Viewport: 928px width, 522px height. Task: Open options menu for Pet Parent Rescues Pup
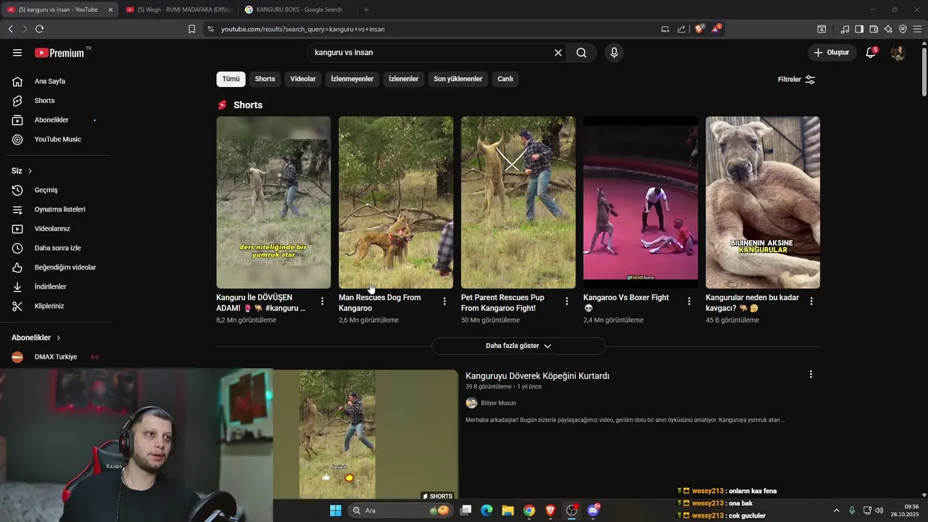[567, 301]
